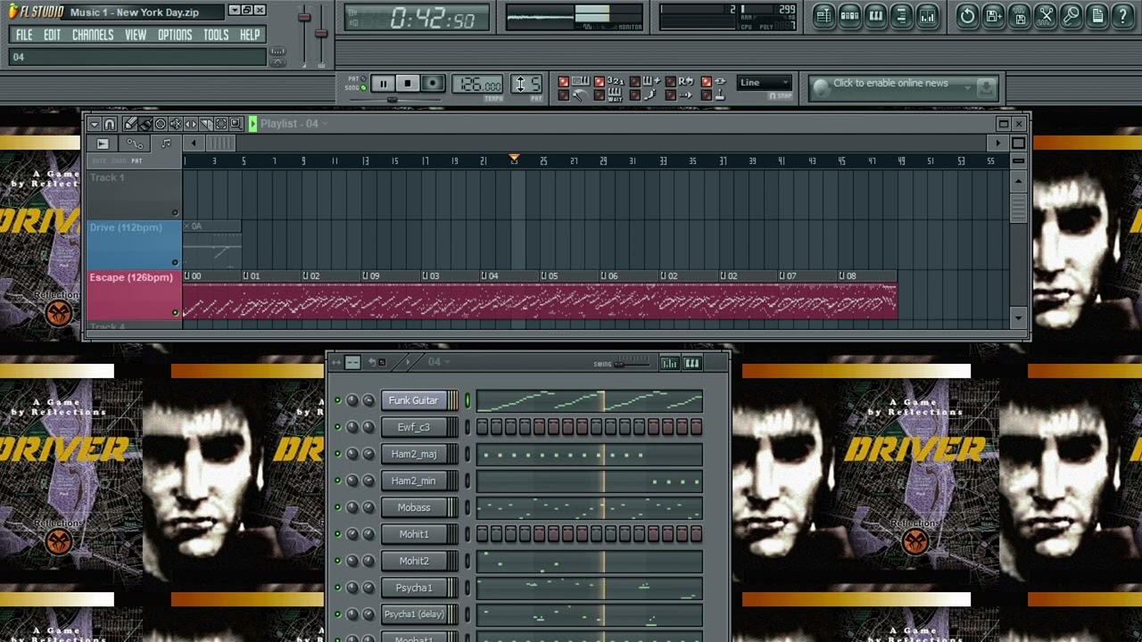This screenshot has height=642, width=1142.
Task: Open the audio editor scissors icon
Action: 1046,15
